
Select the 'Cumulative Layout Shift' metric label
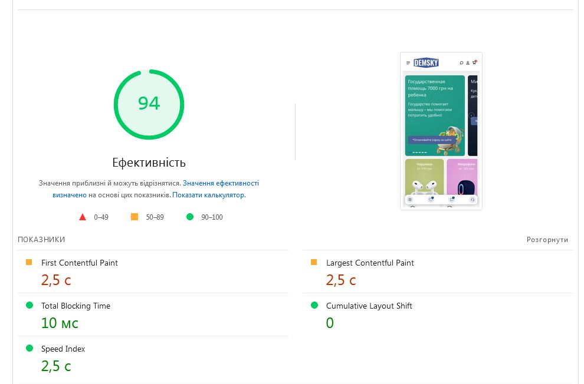(x=369, y=306)
